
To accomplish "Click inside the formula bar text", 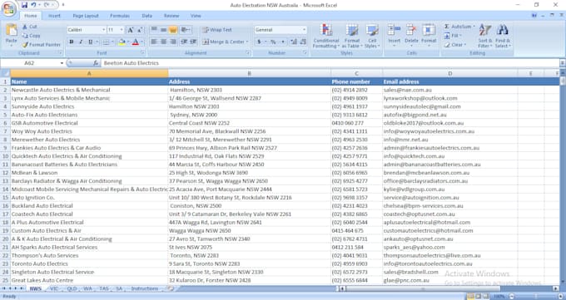I will pos(132,63).
